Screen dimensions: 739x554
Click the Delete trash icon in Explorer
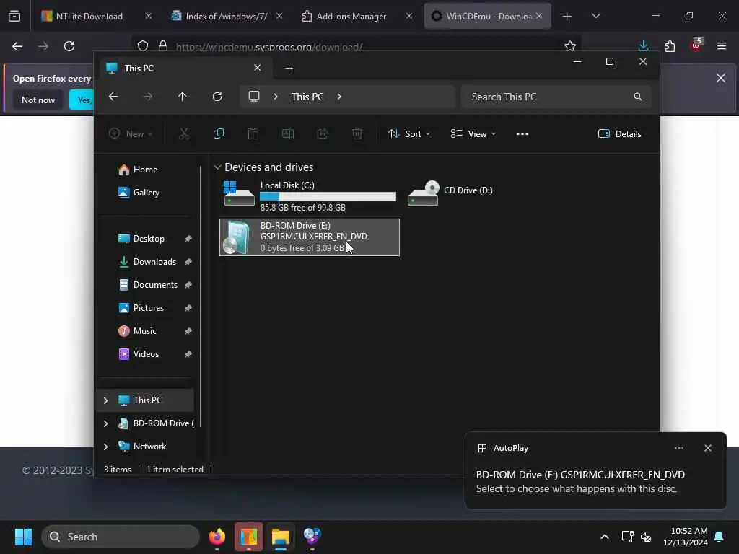(x=357, y=133)
